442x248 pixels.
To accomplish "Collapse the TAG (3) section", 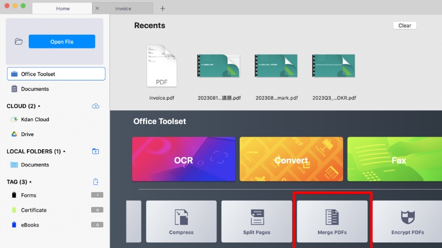I will pyautogui.click(x=30, y=182).
